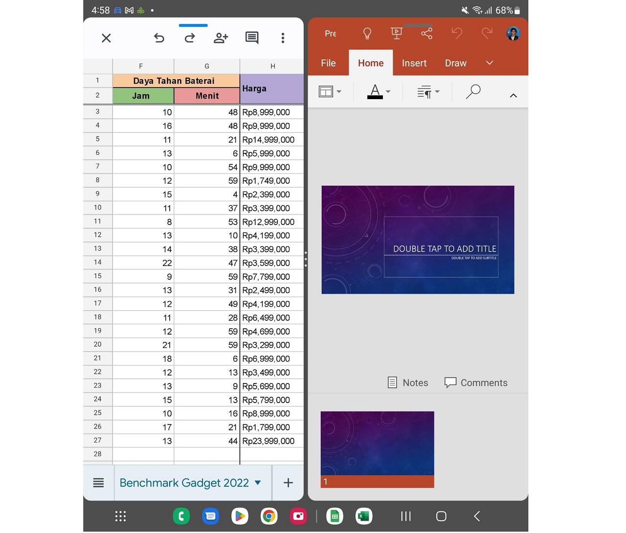Open the Undo icon in PowerPoint

[456, 33]
